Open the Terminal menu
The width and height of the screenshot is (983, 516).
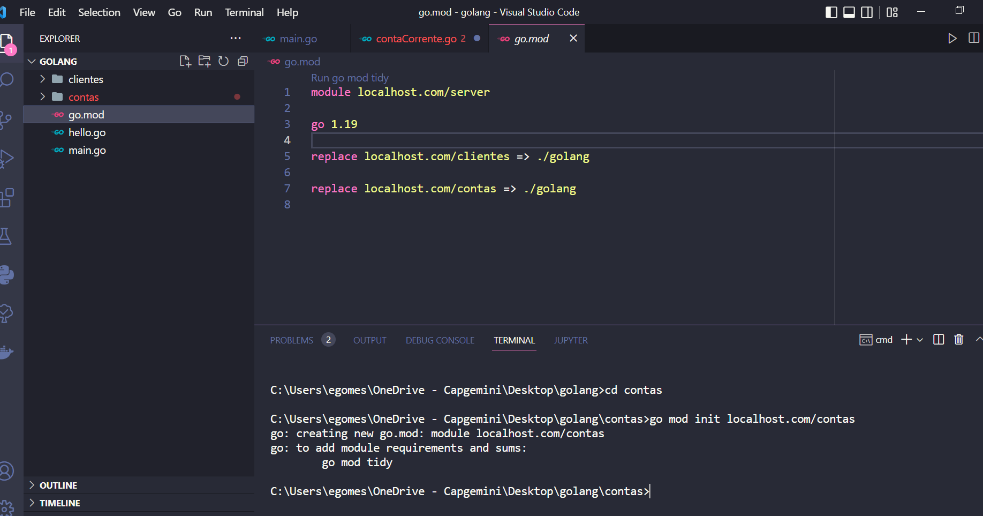[244, 12]
